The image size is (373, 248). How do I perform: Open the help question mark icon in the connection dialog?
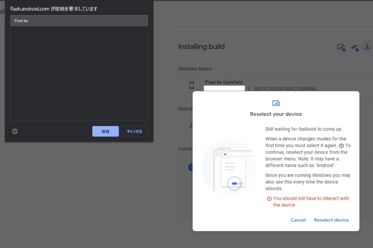[x=15, y=131]
